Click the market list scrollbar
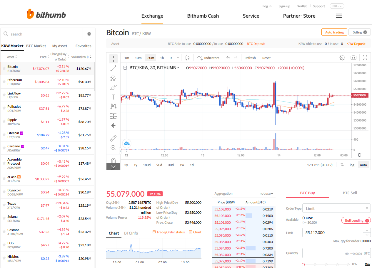372x268 pixels. pos(94,76)
